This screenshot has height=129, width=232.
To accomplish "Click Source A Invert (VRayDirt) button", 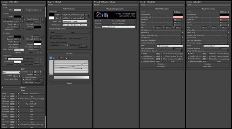I will coord(119,21).
